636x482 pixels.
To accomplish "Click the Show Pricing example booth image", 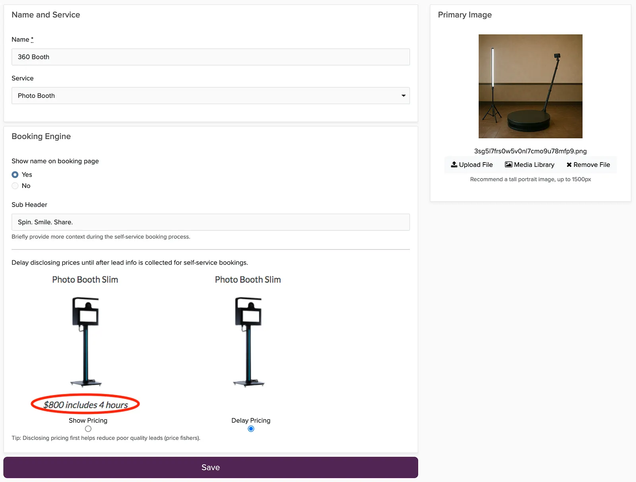I will [x=85, y=342].
